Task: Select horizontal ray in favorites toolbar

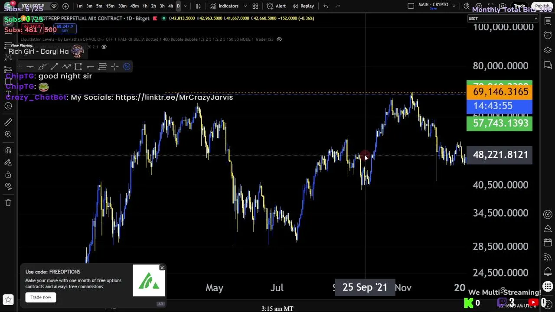Action: tap(90, 66)
